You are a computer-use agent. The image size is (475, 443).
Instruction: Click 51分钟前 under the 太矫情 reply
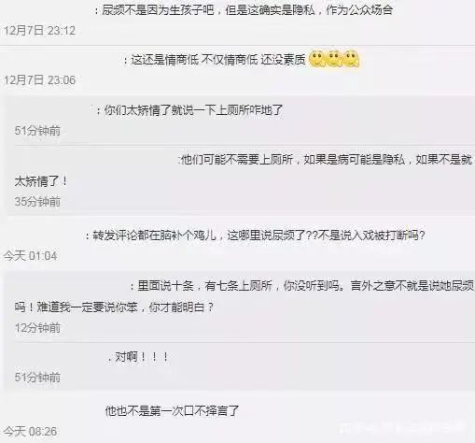coord(37,131)
